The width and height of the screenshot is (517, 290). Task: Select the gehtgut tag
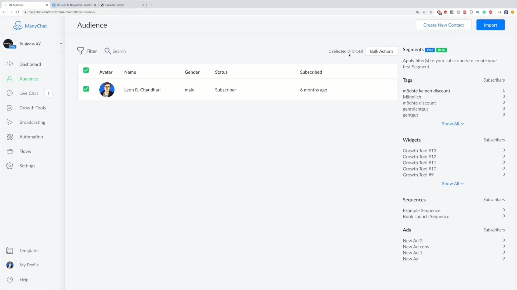click(x=410, y=115)
